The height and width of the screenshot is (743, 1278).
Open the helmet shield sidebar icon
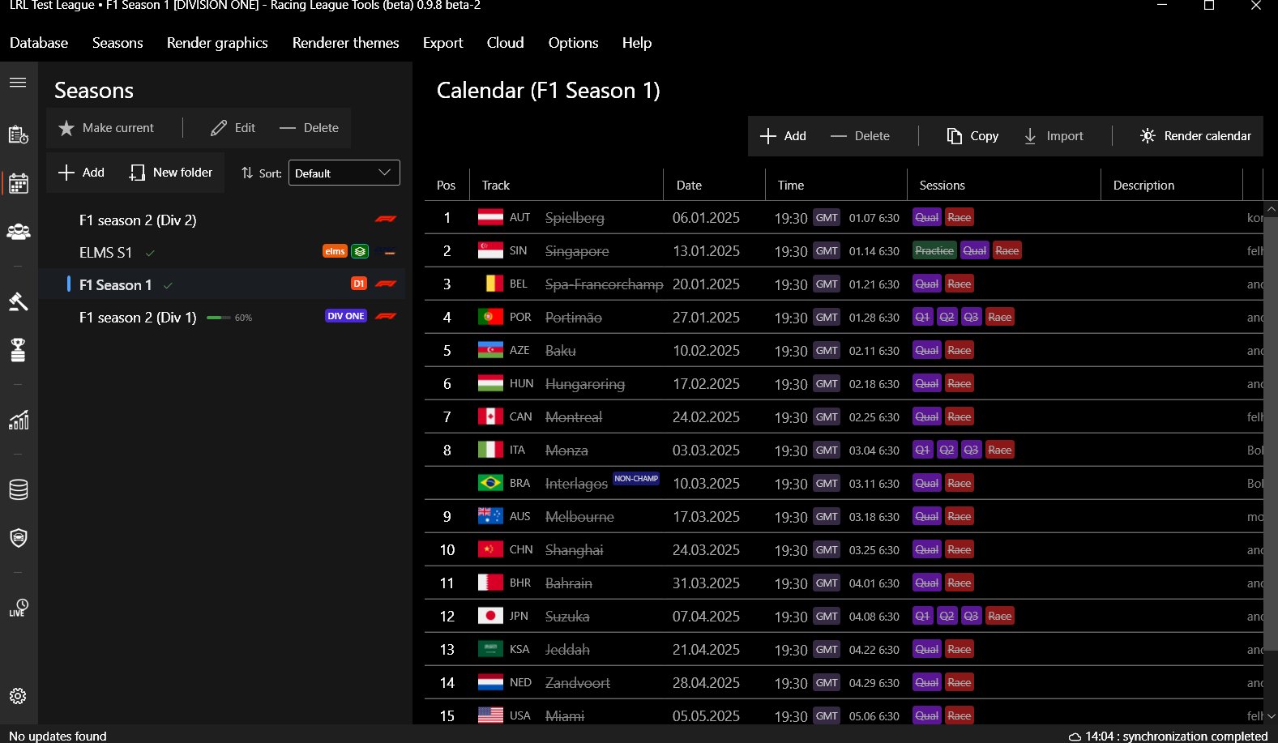[18, 537]
